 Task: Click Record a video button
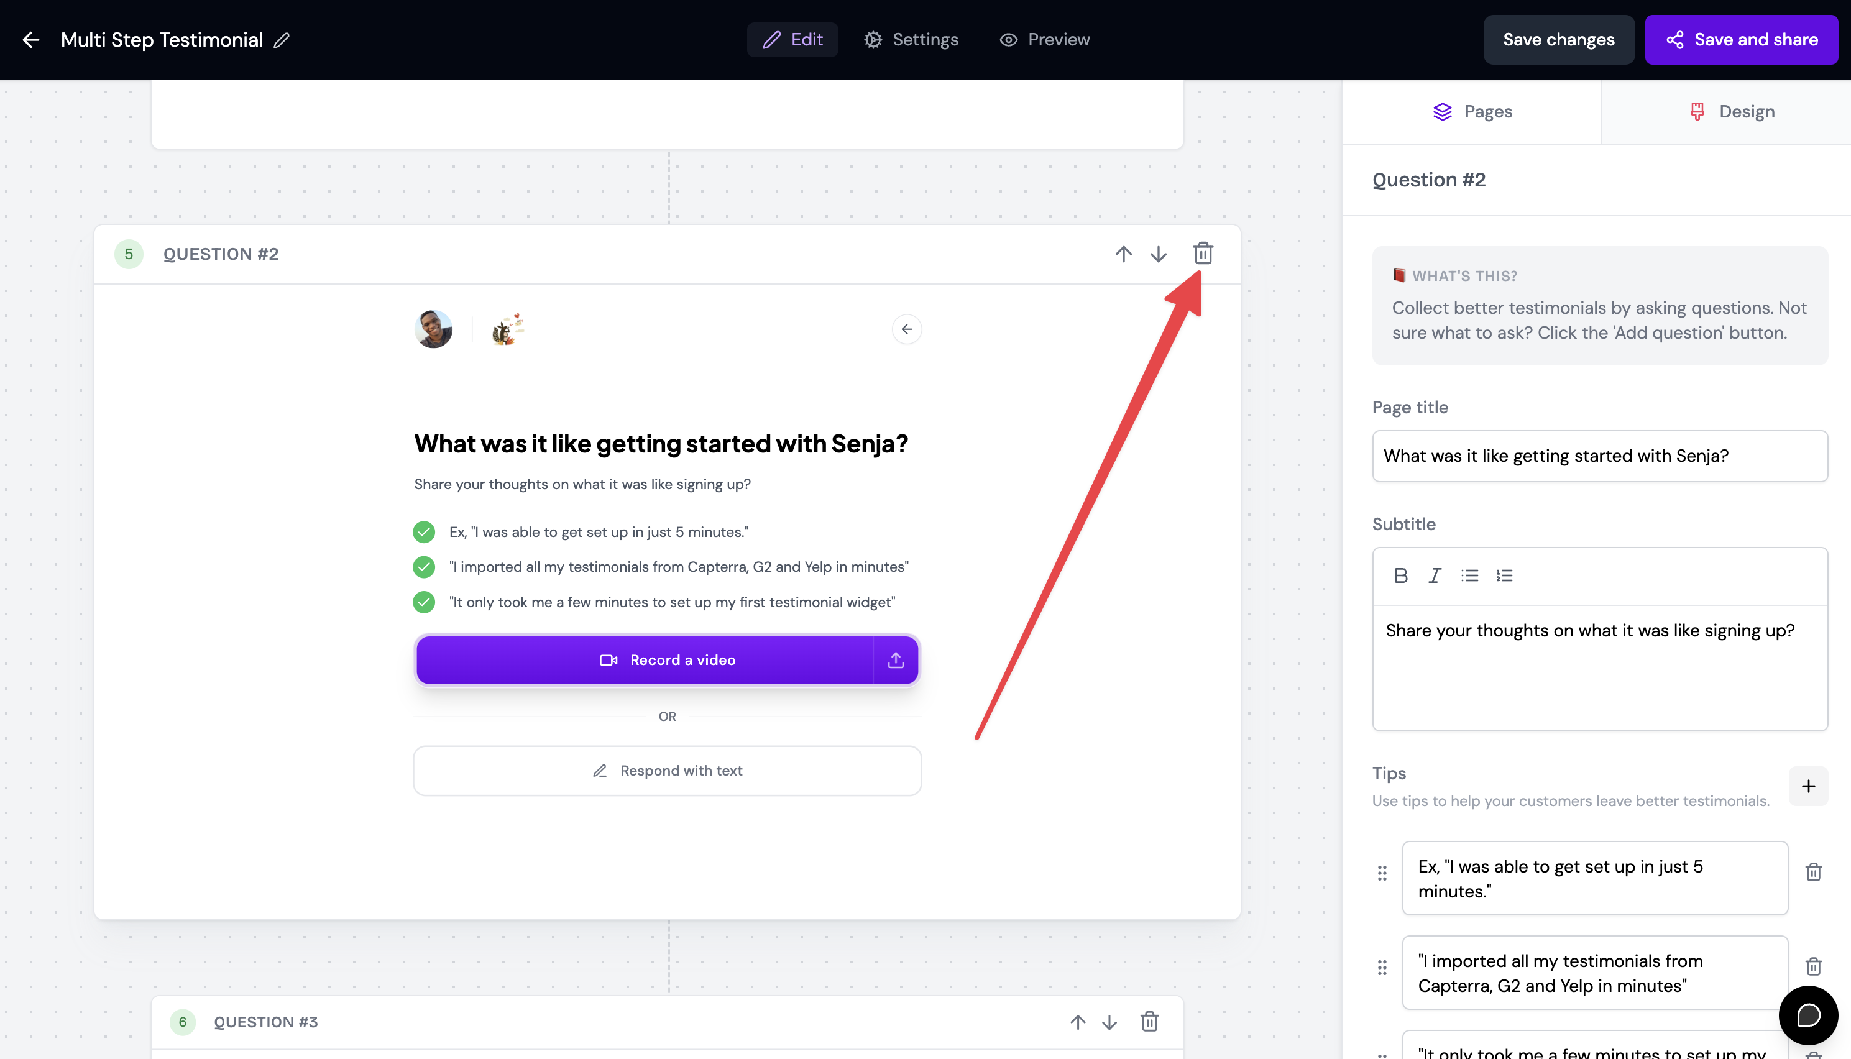[645, 659]
